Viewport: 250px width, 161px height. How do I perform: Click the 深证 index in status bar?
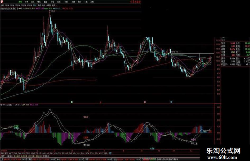[x=30, y=159]
